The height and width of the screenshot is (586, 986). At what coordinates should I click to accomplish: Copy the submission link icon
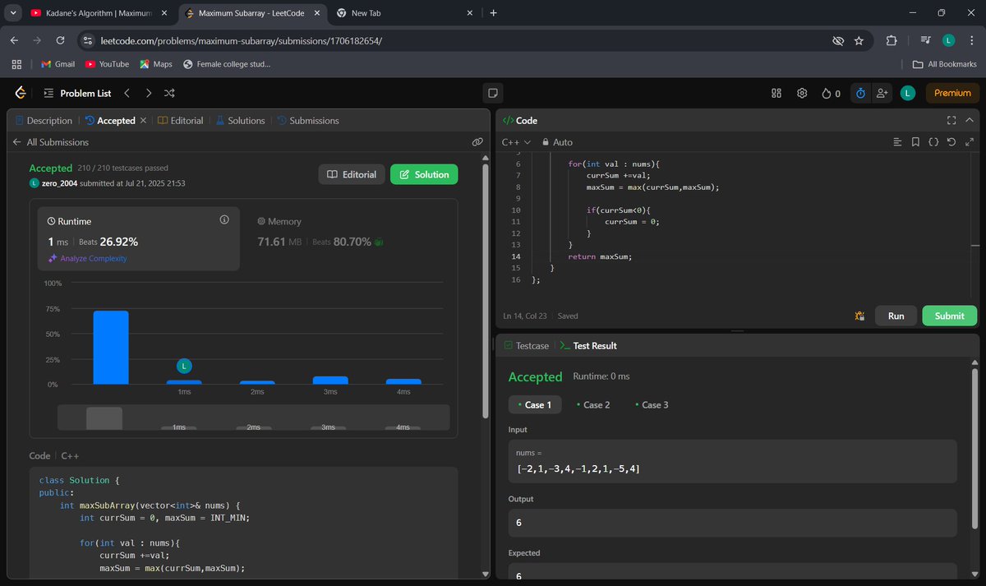pyautogui.click(x=477, y=142)
